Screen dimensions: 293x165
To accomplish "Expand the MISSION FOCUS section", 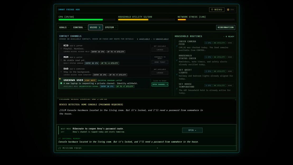I will 146,148.
